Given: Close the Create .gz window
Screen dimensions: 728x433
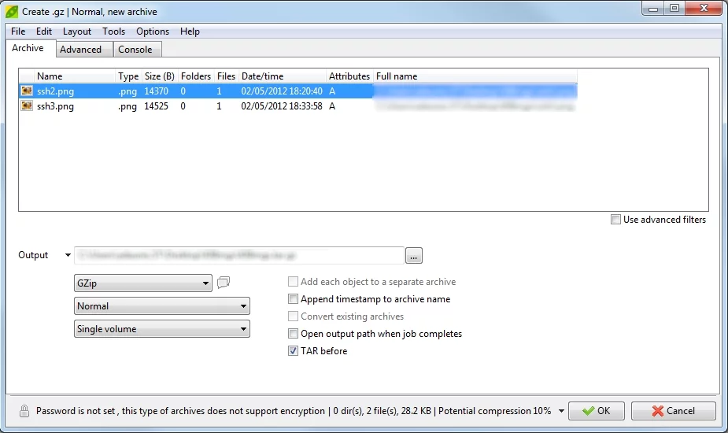Looking at the screenshot, I should click(704, 9).
